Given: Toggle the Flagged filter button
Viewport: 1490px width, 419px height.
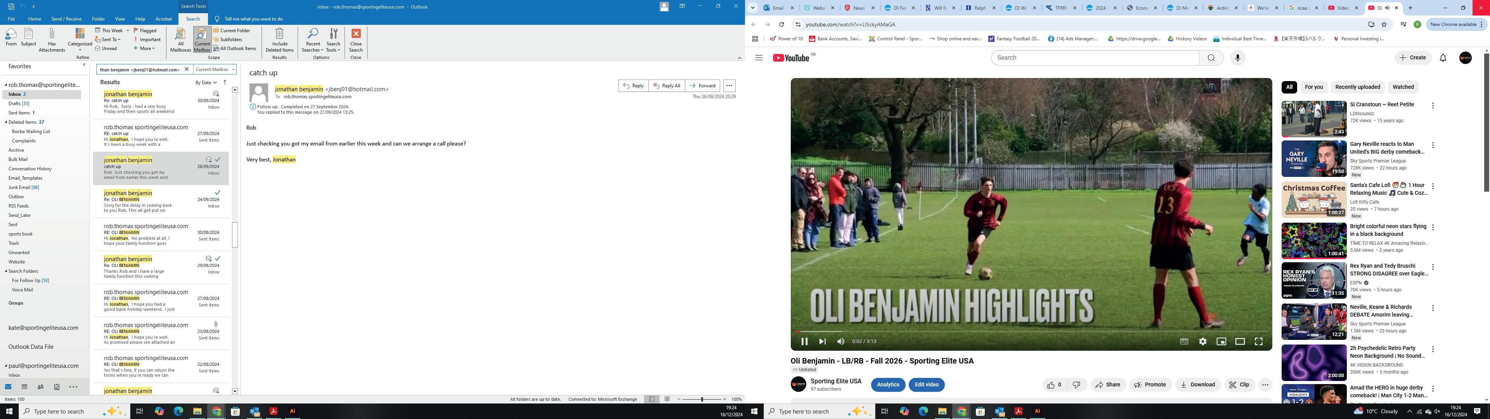Looking at the screenshot, I should click(145, 31).
